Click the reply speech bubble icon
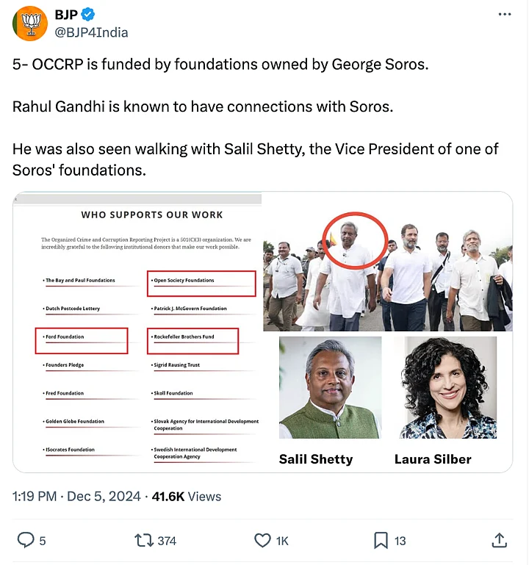 tap(26, 541)
